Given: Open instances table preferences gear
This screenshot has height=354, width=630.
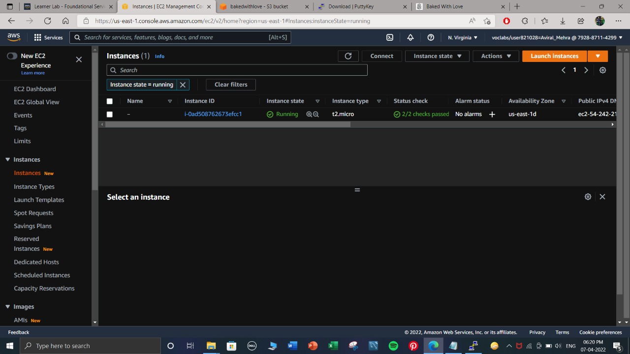Looking at the screenshot, I should (x=602, y=70).
